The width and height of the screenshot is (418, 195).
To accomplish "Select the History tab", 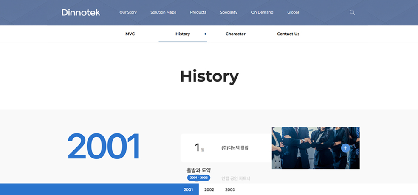I will [x=183, y=34].
